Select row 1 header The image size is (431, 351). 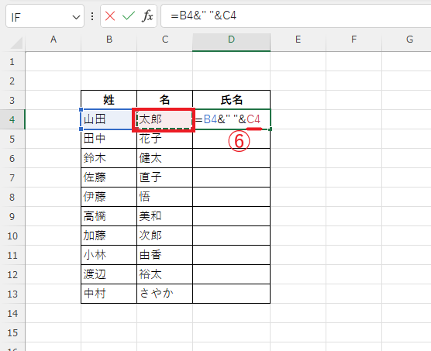(x=12, y=61)
